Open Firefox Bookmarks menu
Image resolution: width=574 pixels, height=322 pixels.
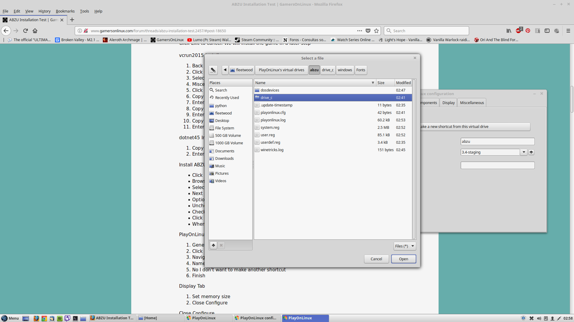pyautogui.click(x=65, y=11)
